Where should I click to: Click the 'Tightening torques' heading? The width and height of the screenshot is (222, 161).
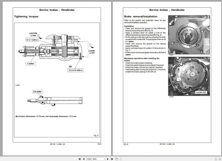coord(26,17)
